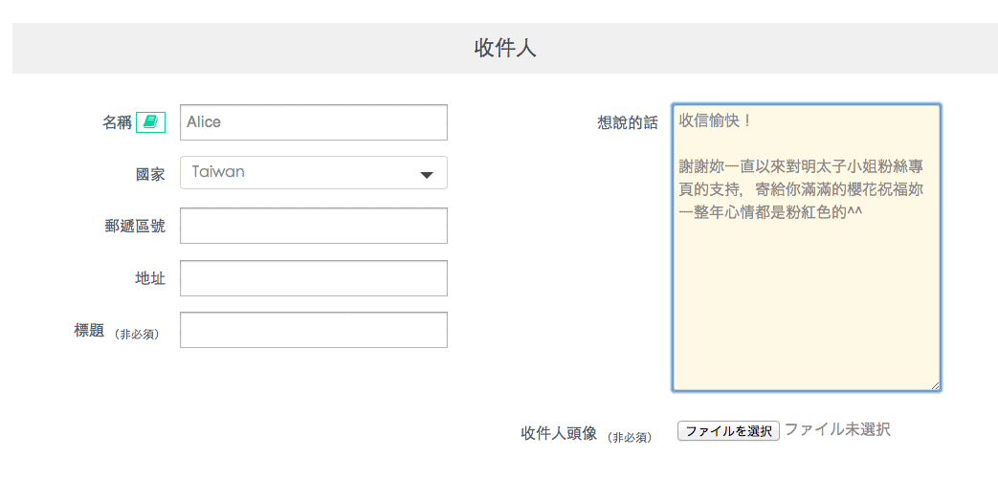Image resolution: width=998 pixels, height=479 pixels.
Task: Grab the message textarea resize handle
Action: pyautogui.click(x=935, y=385)
